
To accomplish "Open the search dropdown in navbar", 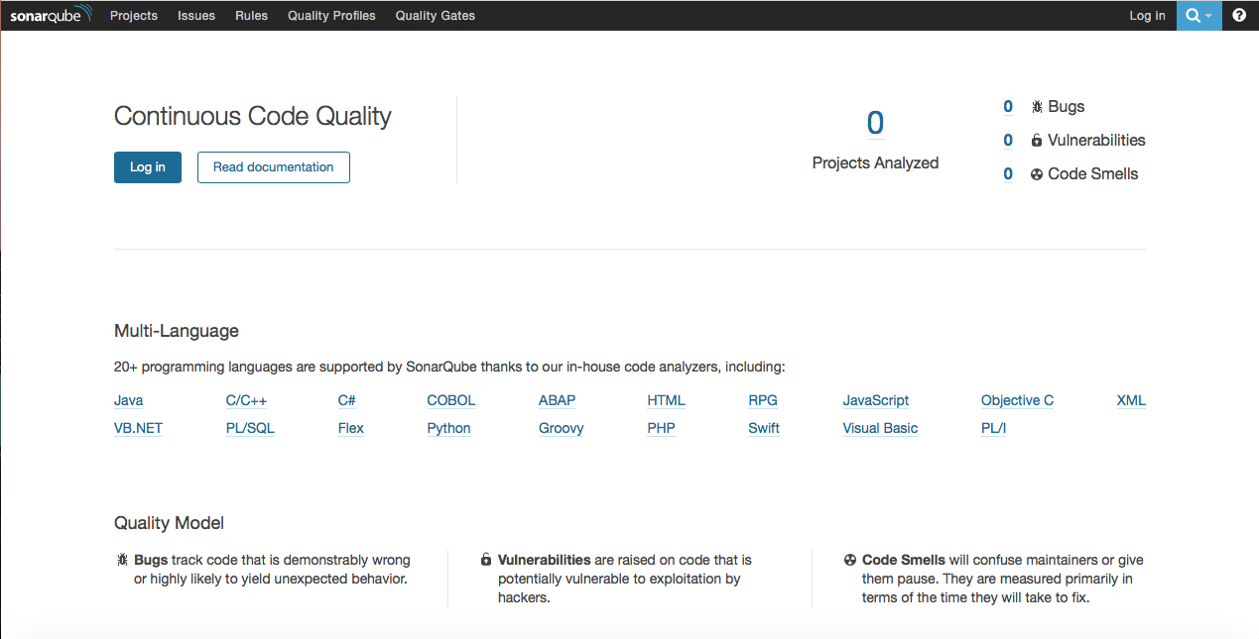I will tap(1199, 15).
